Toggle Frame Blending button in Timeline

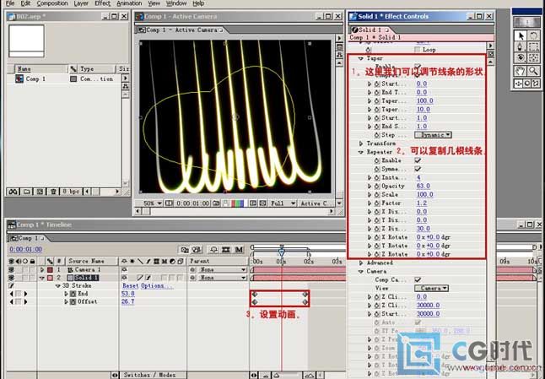tap(226, 250)
